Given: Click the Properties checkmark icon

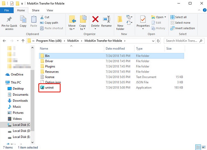Looking at the screenshot, I should 143,19.
